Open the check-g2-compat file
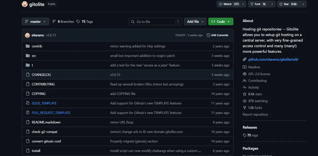318x156 pixels. (45, 132)
